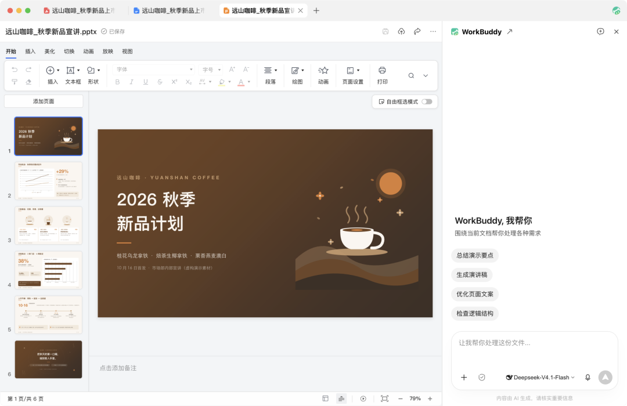Image resolution: width=627 pixels, height=406 pixels.
Task: Click the 点击添加备注 notes field
Action: [x=118, y=368]
